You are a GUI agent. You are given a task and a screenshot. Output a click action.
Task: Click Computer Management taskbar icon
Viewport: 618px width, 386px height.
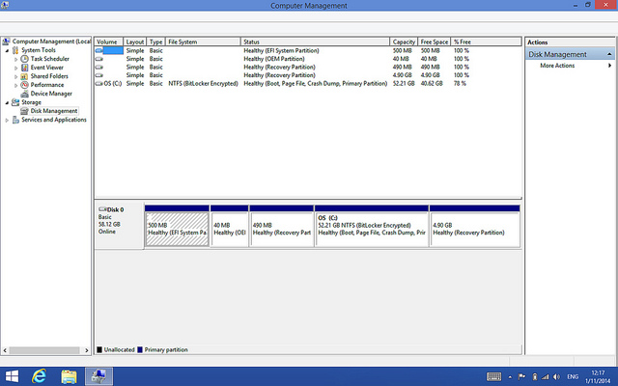[x=98, y=376]
